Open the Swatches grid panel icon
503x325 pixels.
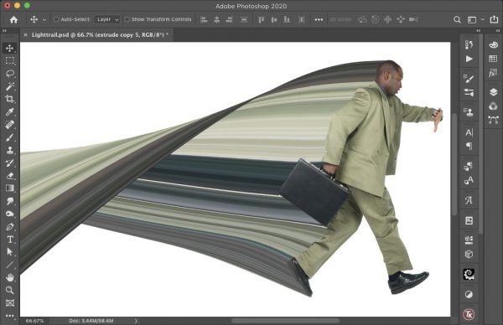coord(494,59)
